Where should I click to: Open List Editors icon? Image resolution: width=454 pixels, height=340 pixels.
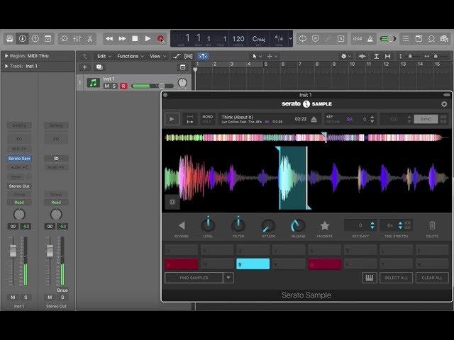[x=406, y=39]
